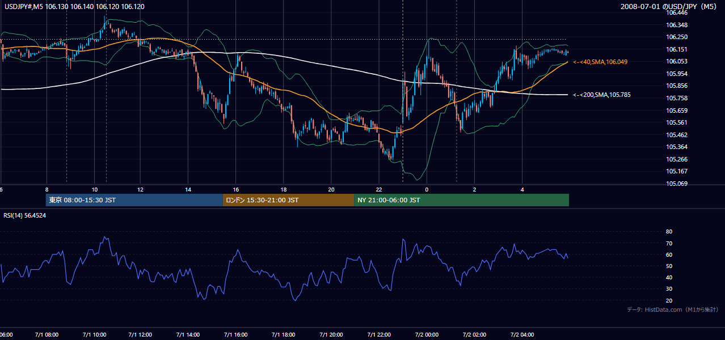
Task: Select the Tokyo 08:00-15:30 JST session bar
Action: point(134,200)
